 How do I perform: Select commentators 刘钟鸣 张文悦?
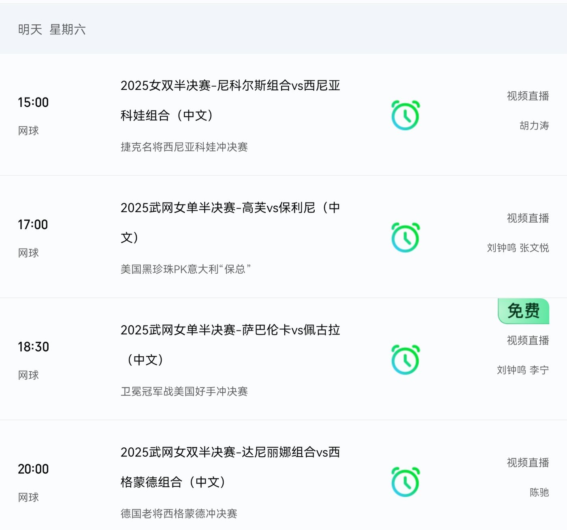click(518, 248)
